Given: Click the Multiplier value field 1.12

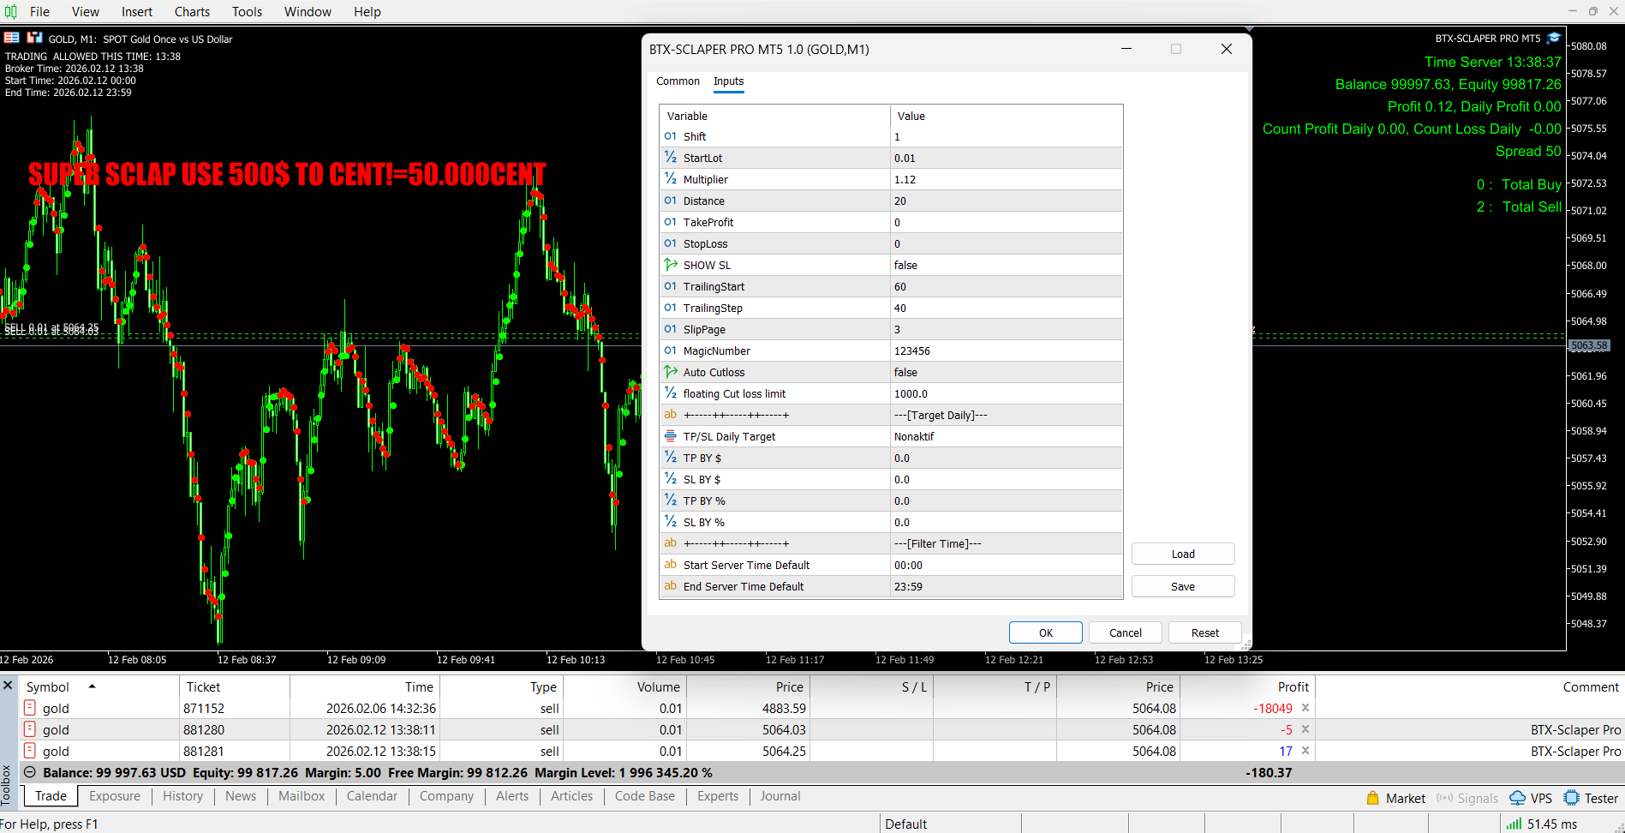Looking at the screenshot, I should click(1006, 180).
